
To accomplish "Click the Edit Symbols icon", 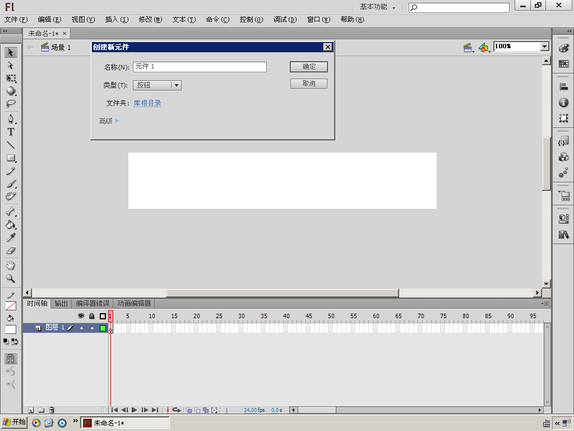I will (484, 47).
